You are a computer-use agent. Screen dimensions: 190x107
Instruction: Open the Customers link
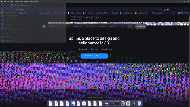point(102,26)
